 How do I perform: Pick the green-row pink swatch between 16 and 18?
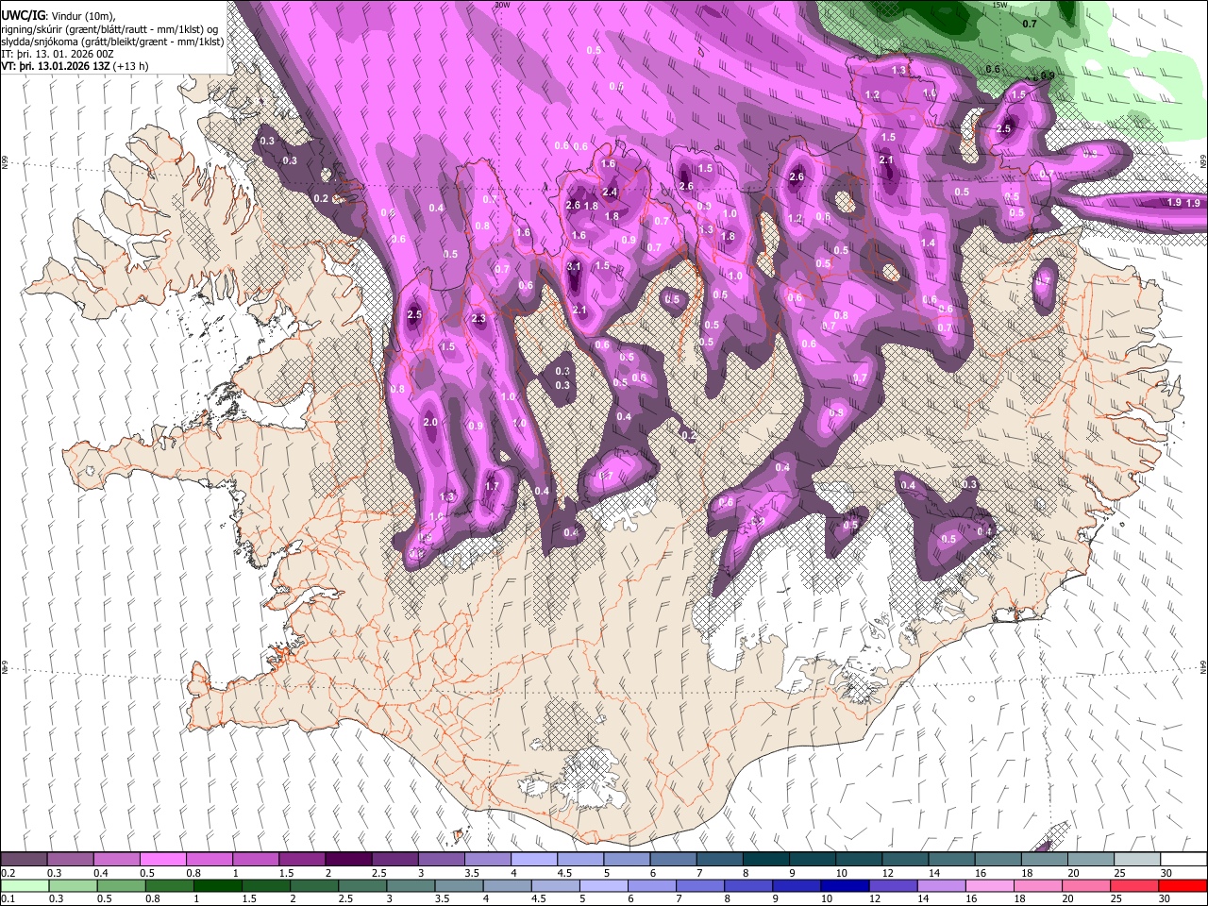[988, 886]
